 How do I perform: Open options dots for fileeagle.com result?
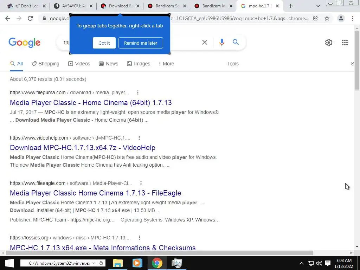141,183
